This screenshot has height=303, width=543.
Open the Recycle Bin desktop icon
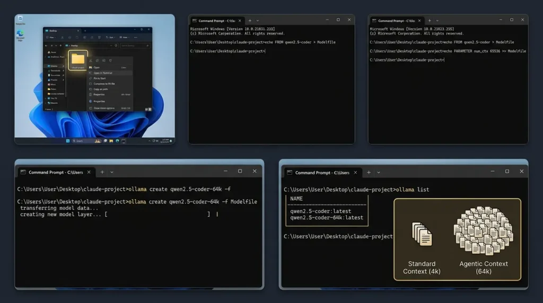[x=20, y=20]
